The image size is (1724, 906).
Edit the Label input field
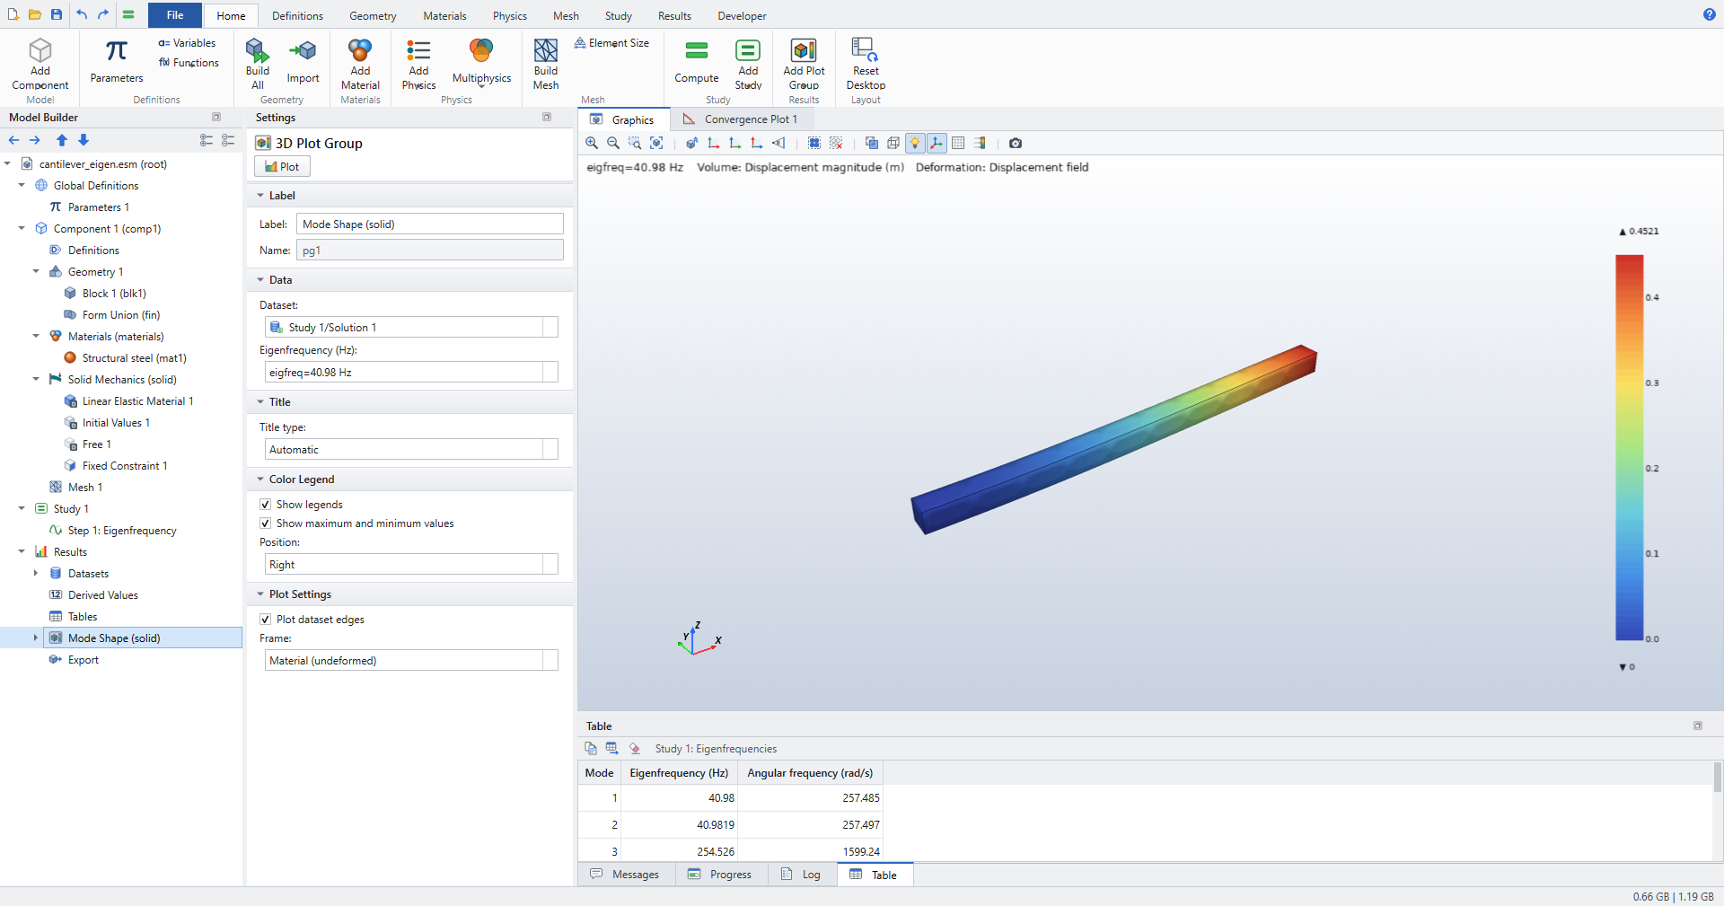coord(430,224)
